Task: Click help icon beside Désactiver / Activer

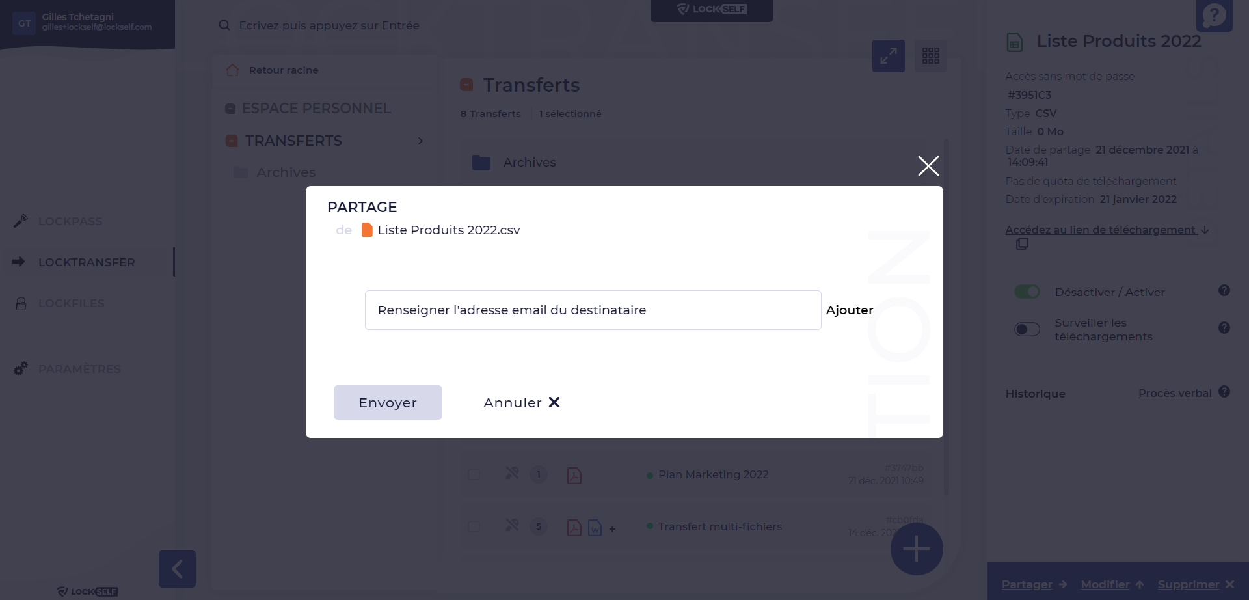Action: coord(1224,290)
